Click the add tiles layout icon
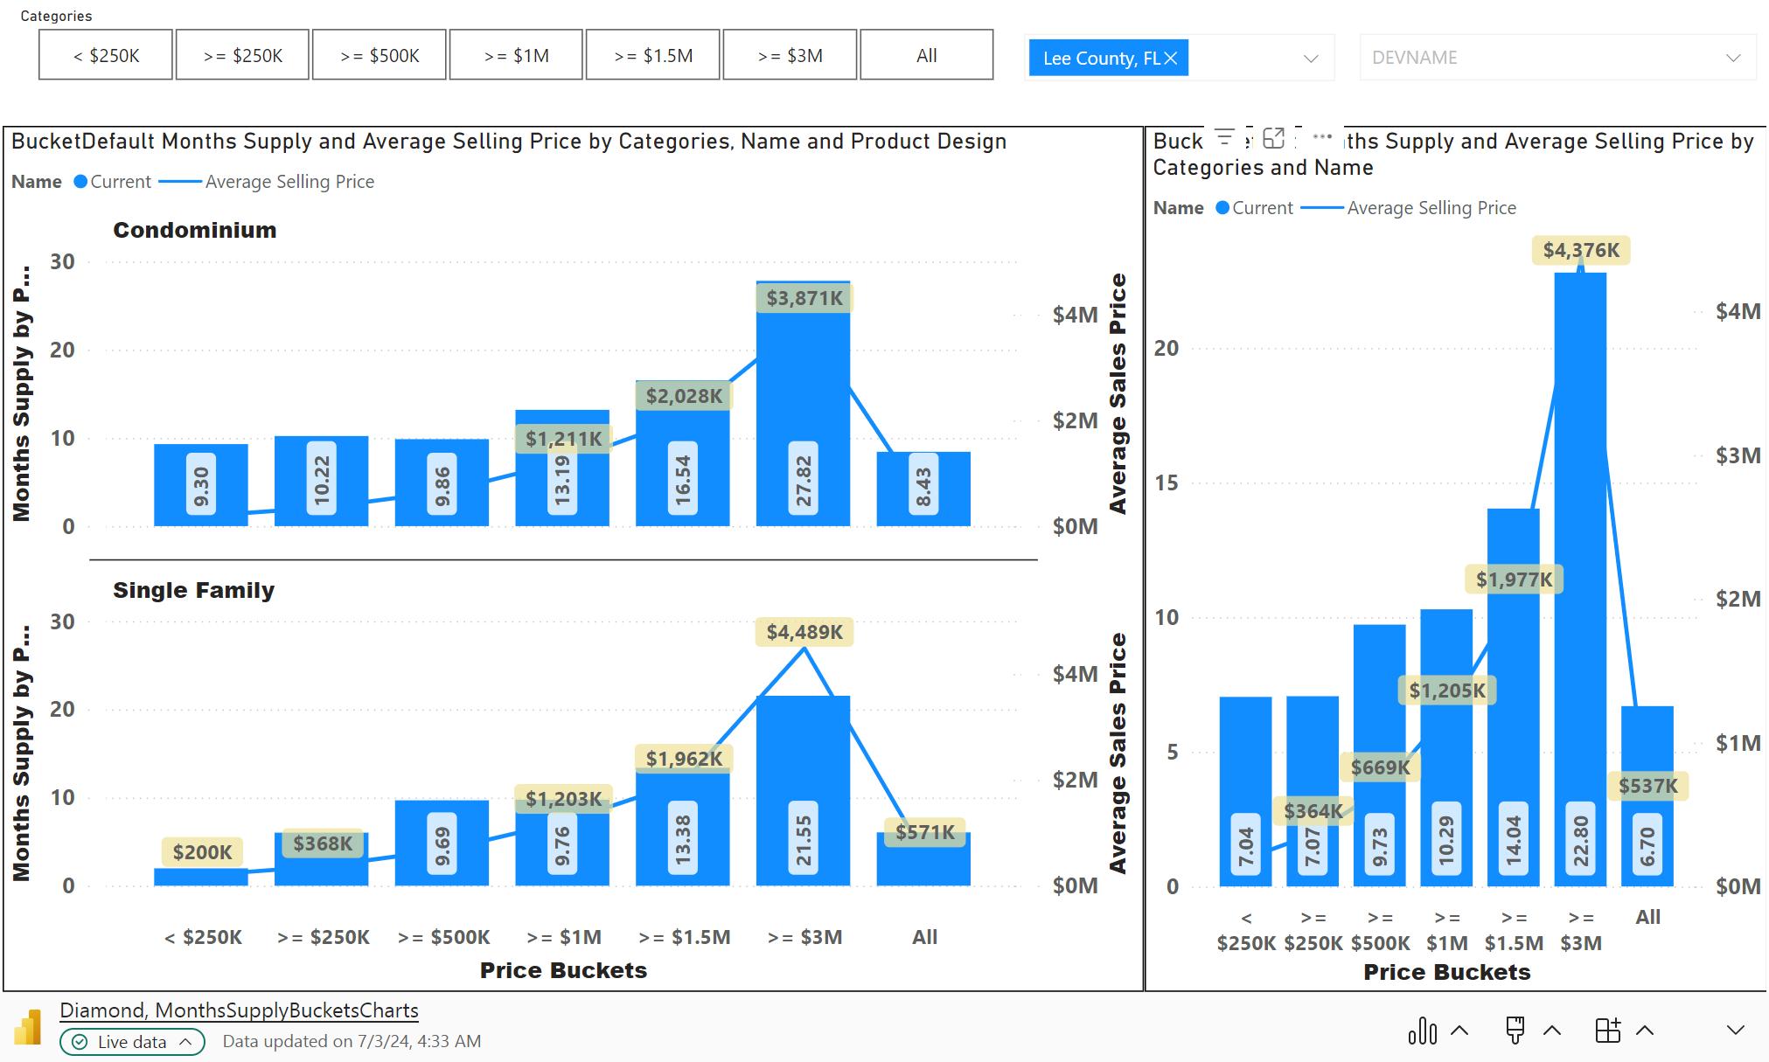The height and width of the screenshot is (1062, 1769). [1607, 1031]
